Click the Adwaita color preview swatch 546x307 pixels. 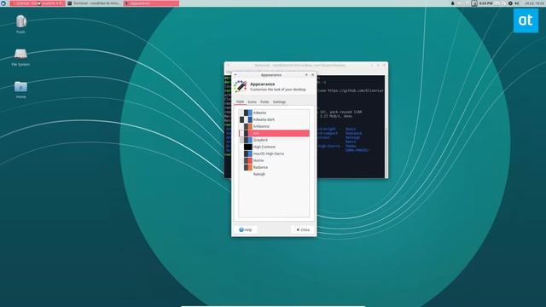click(x=246, y=113)
